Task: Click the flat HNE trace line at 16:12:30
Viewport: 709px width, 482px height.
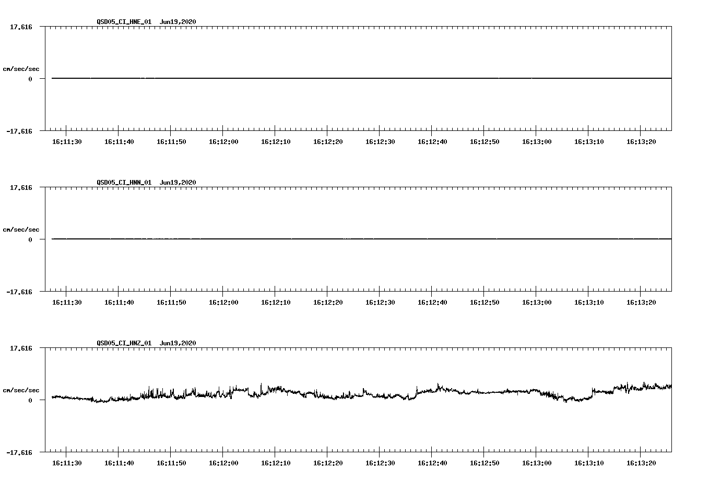Action: tap(380, 78)
